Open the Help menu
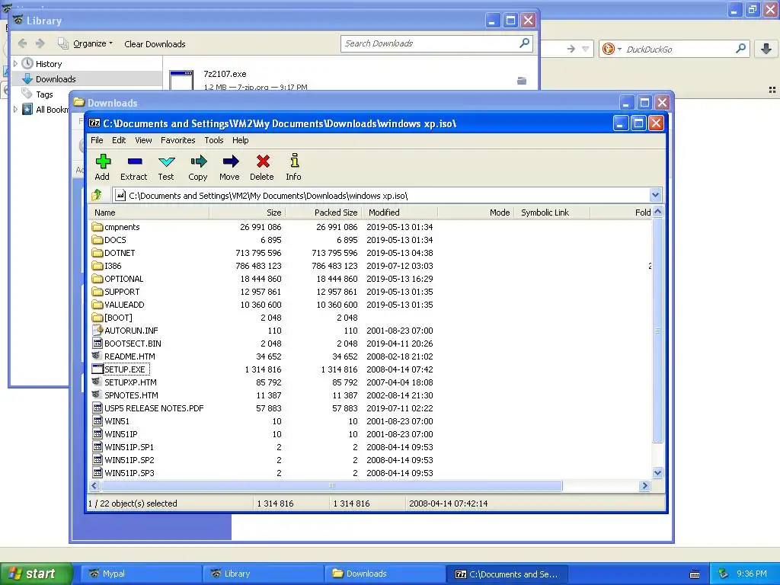The width and height of the screenshot is (780, 585). [240, 140]
